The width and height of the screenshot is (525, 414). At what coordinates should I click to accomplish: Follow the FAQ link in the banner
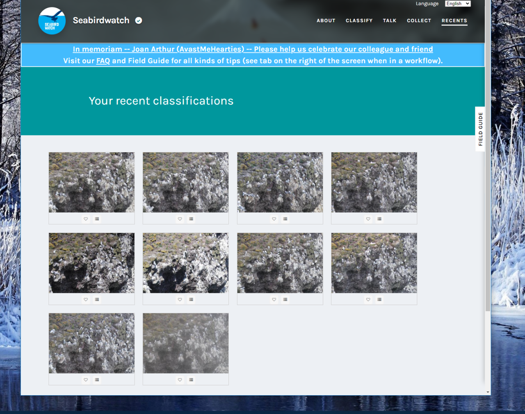point(103,61)
